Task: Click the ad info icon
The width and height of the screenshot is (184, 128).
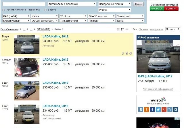Action: pyautogui.click(x=176, y=119)
